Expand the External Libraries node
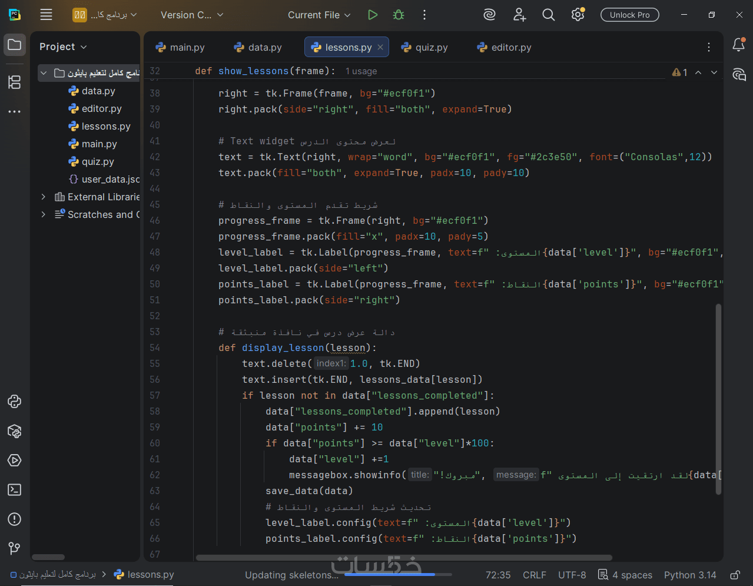This screenshot has height=586, width=753. click(43, 197)
